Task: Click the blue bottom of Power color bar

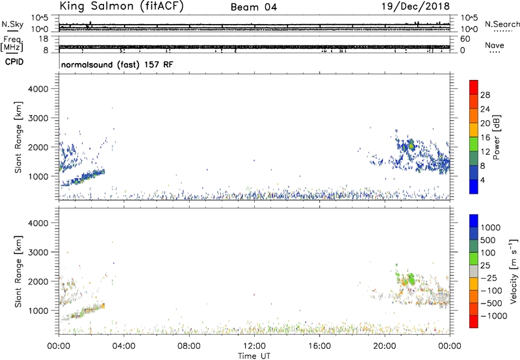Action: (x=474, y=186)
